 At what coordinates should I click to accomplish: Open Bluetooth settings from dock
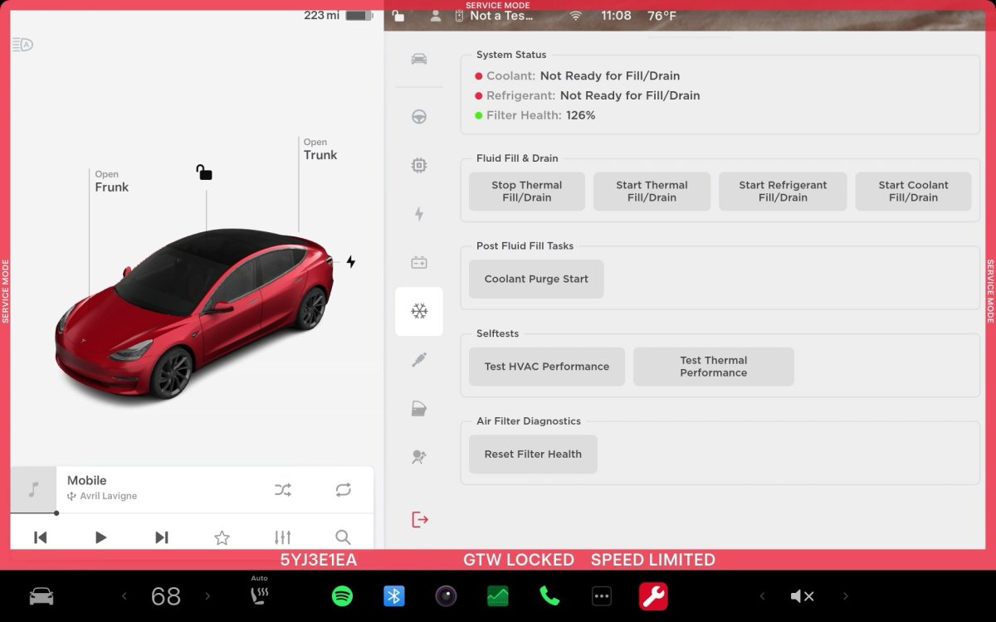[393, 595]
